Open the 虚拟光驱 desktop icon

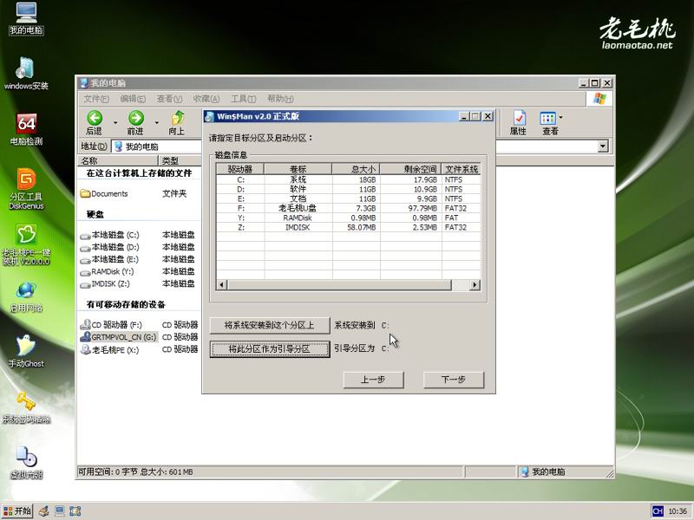click(x=26, y=463)
